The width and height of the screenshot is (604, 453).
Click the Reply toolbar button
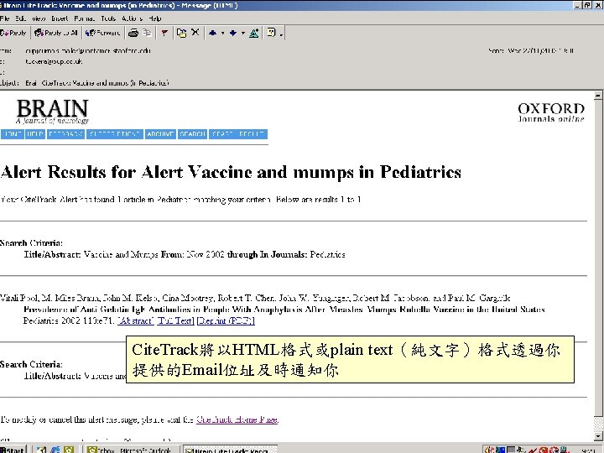tap(13, 33)
